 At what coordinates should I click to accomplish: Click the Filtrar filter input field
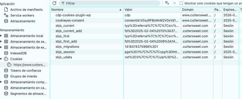109,3
